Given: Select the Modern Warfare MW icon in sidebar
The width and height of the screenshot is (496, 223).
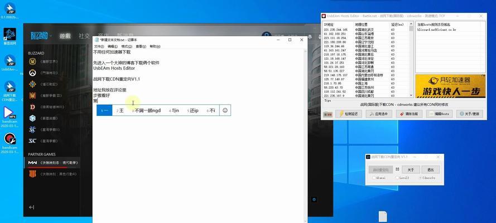Looking at the screenshot, I should 32,162.
